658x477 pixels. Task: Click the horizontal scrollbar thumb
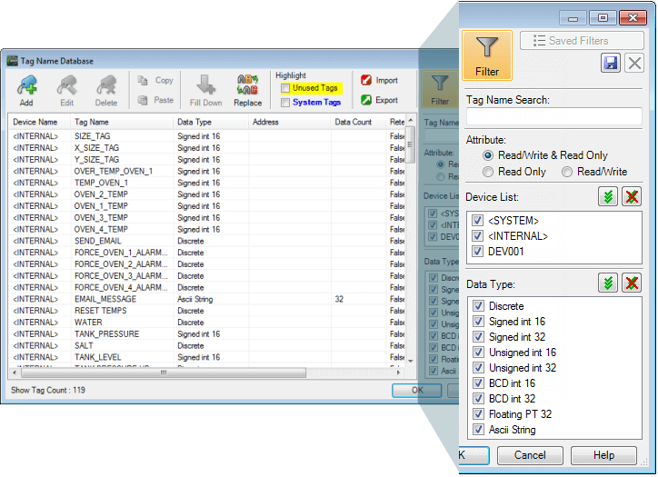coord(164,373)
